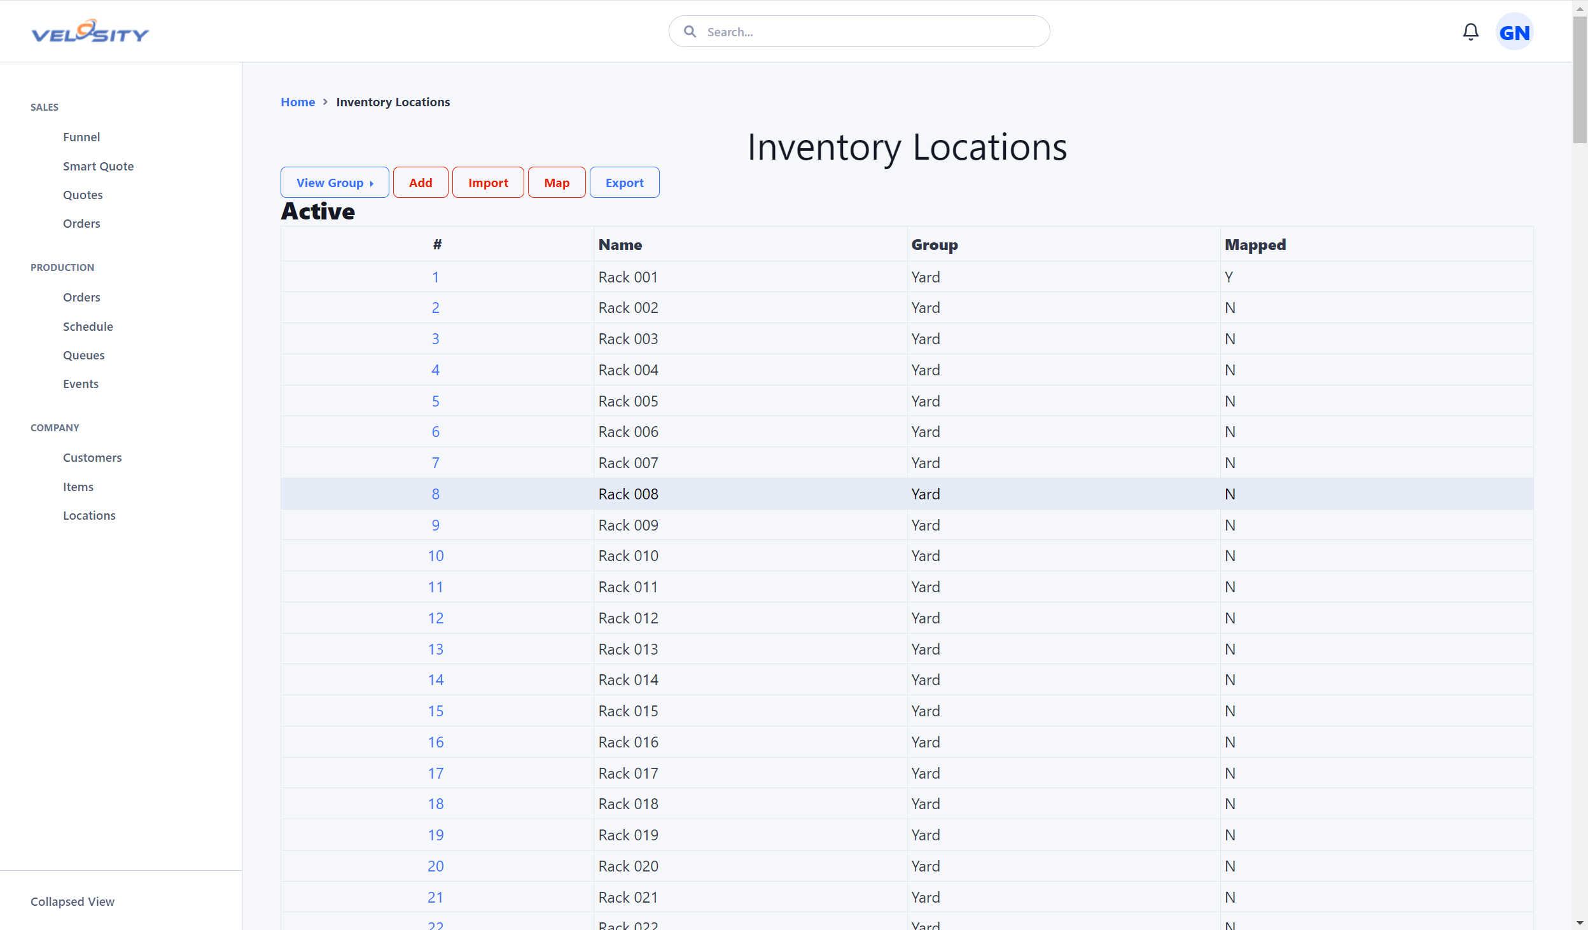
Task: Go to Home breadcrumb link
Action: [298, 102]
